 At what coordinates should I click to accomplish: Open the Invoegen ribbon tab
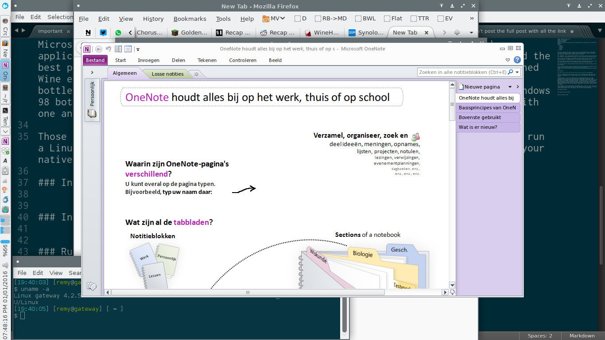(x=148, y=60)
